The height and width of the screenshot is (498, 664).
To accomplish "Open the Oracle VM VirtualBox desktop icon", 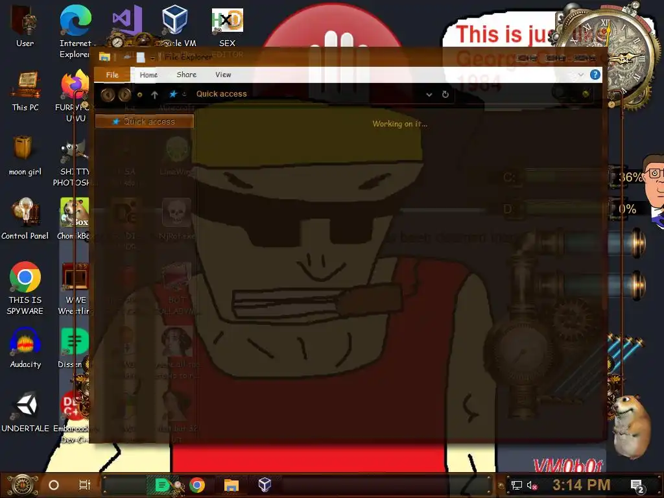I will pos(175,25).
